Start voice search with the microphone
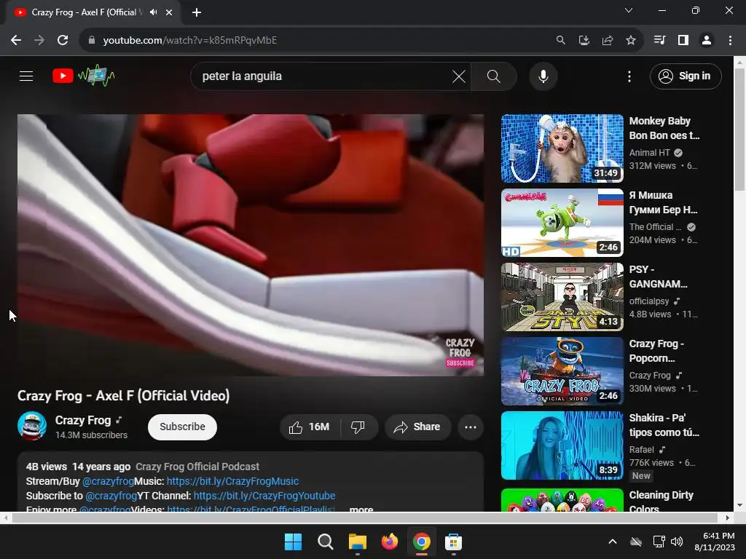 (x=543, y=76)
